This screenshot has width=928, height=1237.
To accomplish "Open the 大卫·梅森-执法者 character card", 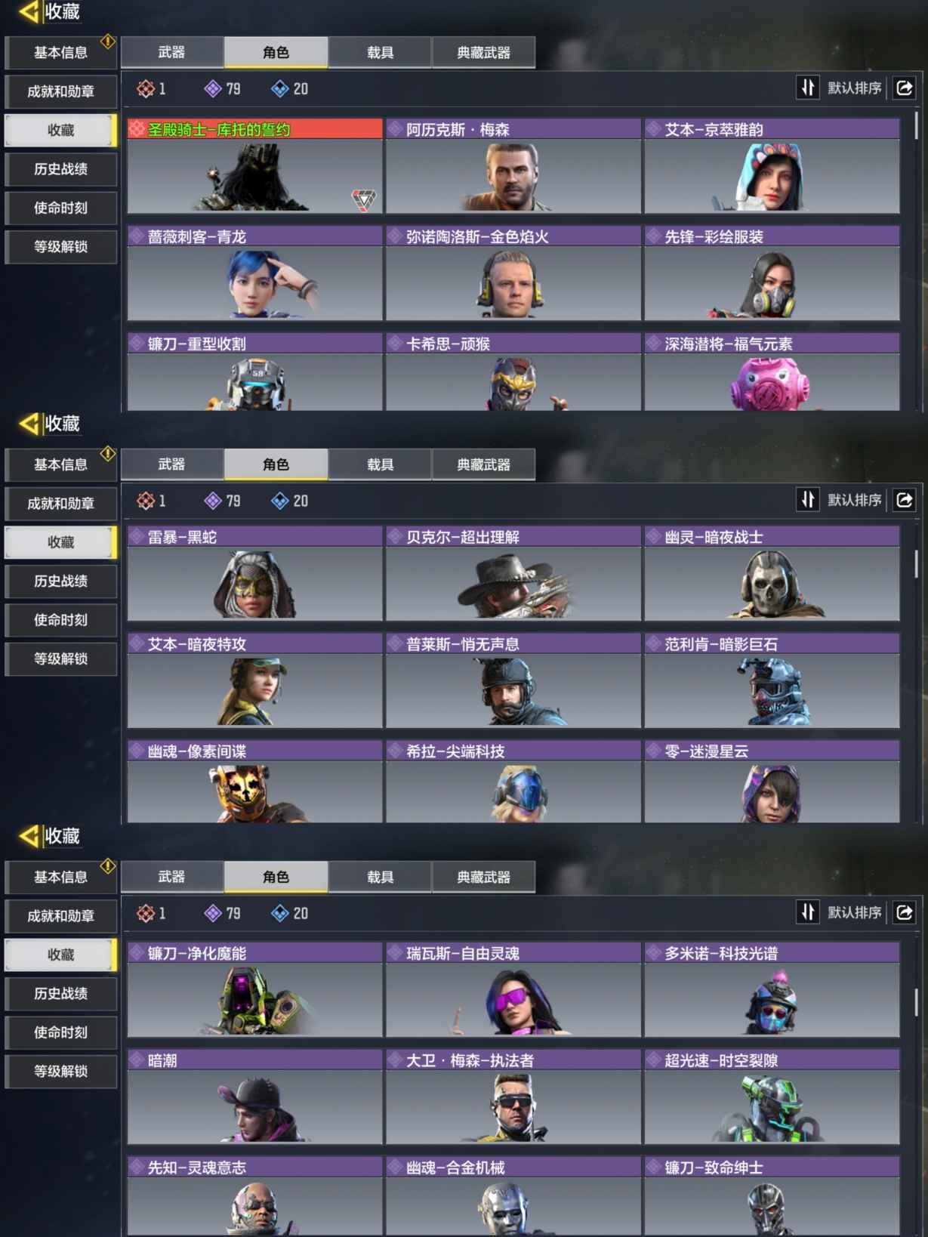I will (x=513, y=1097).
